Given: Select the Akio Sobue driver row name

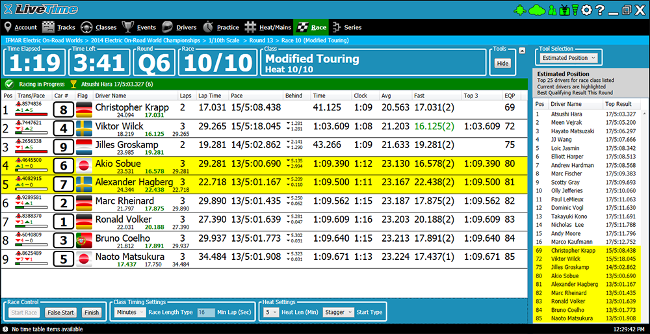Looking at the screenshot, I should pos(118,163).
